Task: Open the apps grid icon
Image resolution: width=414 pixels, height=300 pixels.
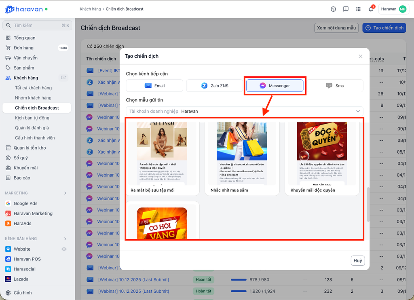Action: pos(358,9)
